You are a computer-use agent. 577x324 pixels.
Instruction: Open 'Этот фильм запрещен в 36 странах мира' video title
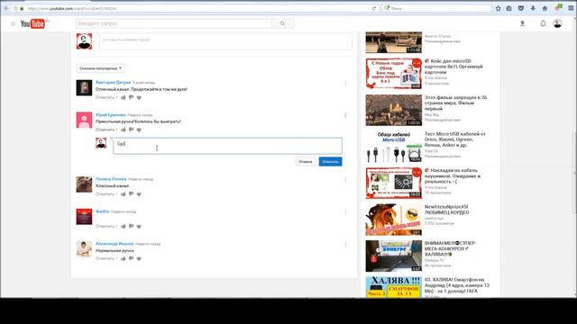coord(455,103)
